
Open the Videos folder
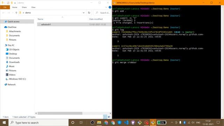(12, 75)
